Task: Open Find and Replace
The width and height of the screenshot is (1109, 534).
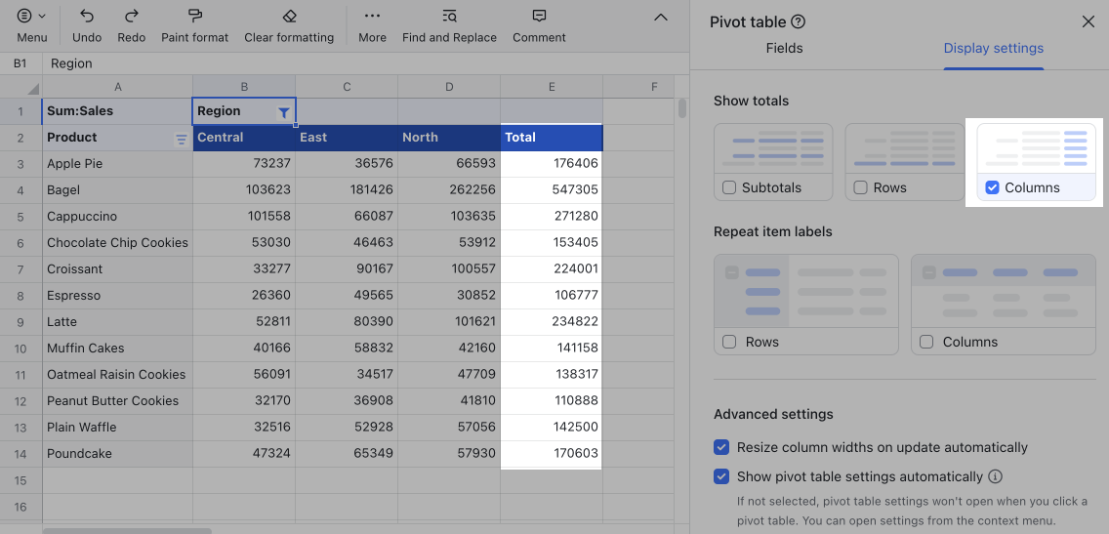Action: tap(449, 17)
